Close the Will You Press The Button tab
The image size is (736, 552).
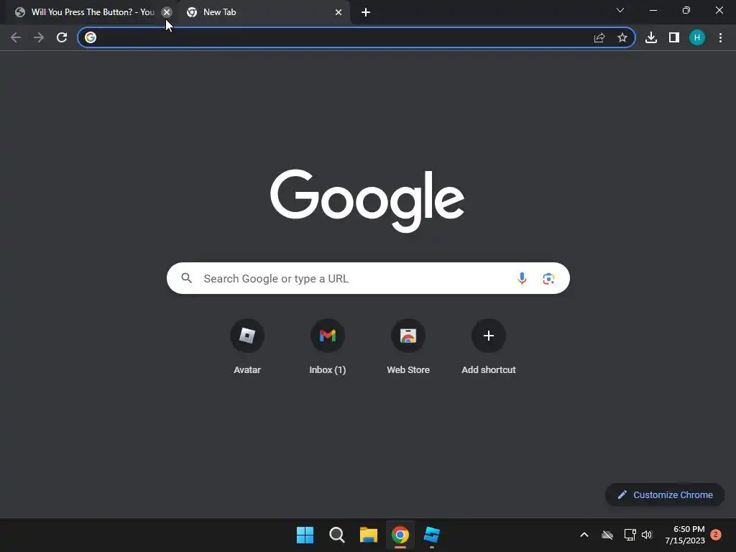167,12
